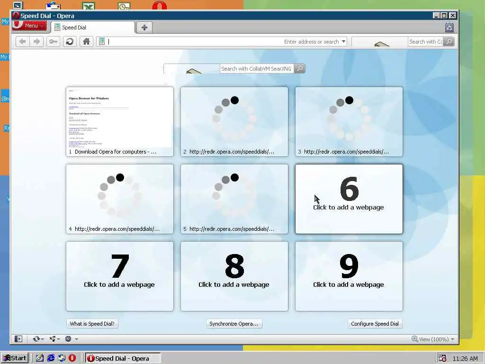Click the Search with CollabVM SearXNG field
The height and width of the screenshot is (364, 485).
pos(256,69)
